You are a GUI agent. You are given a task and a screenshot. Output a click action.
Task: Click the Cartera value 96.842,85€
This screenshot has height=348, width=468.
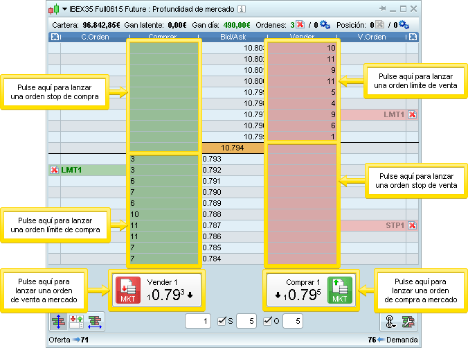101,25
